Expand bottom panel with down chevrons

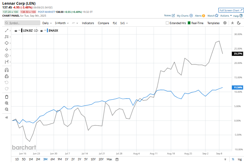(x=225, y=159)
